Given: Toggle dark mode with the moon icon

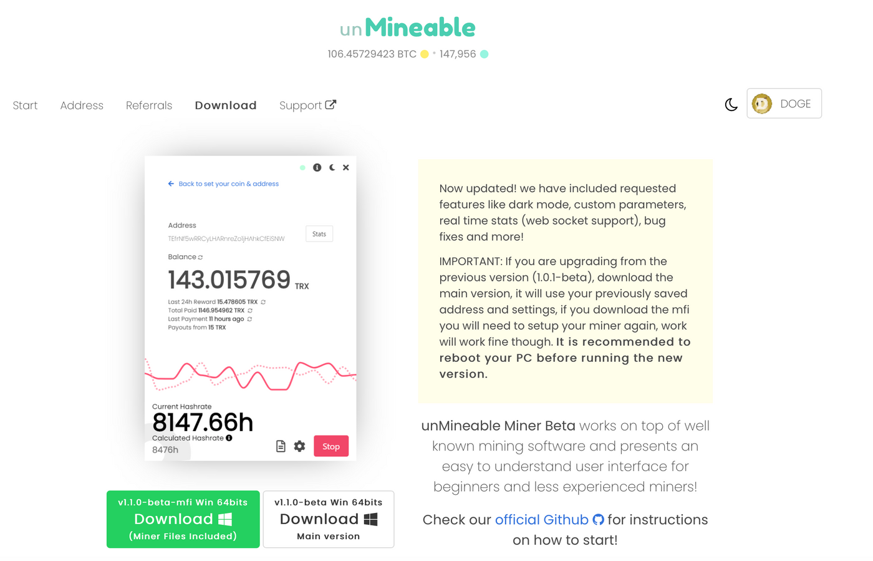Looking at the screenshot, I should coord(731,105).
